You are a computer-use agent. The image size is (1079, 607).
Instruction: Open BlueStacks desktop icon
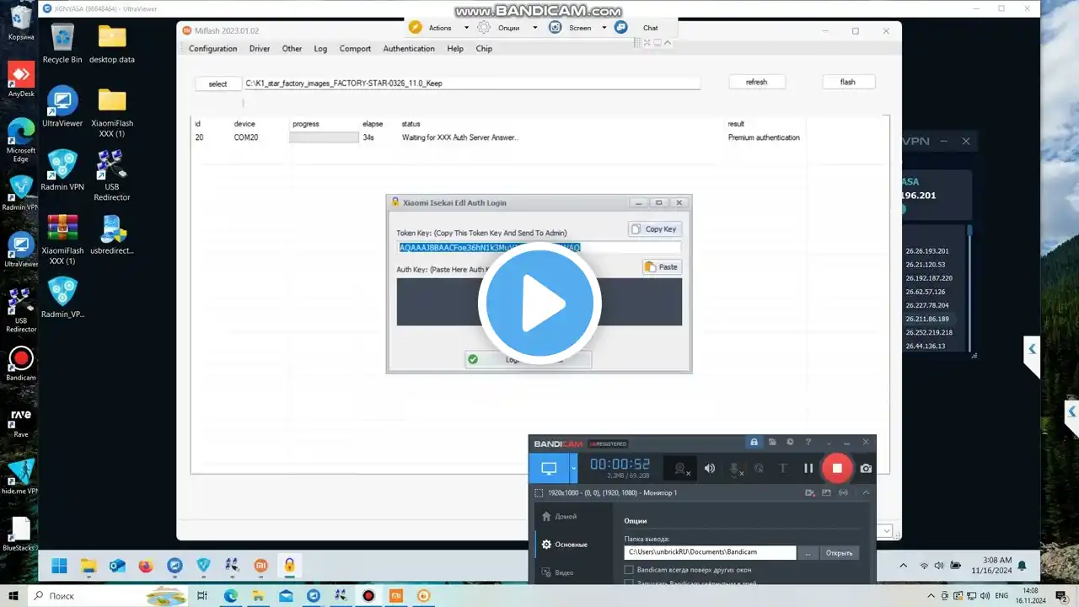[x=21, y=534]
